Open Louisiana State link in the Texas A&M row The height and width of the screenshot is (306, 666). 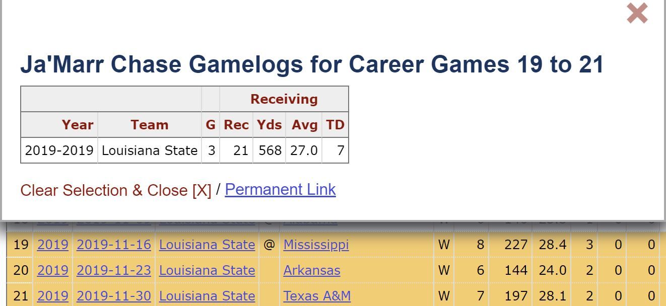coord(207,296)
